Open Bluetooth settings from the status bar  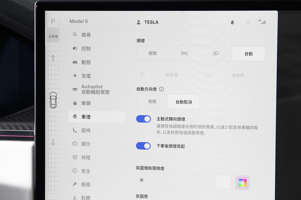(248, 22)
